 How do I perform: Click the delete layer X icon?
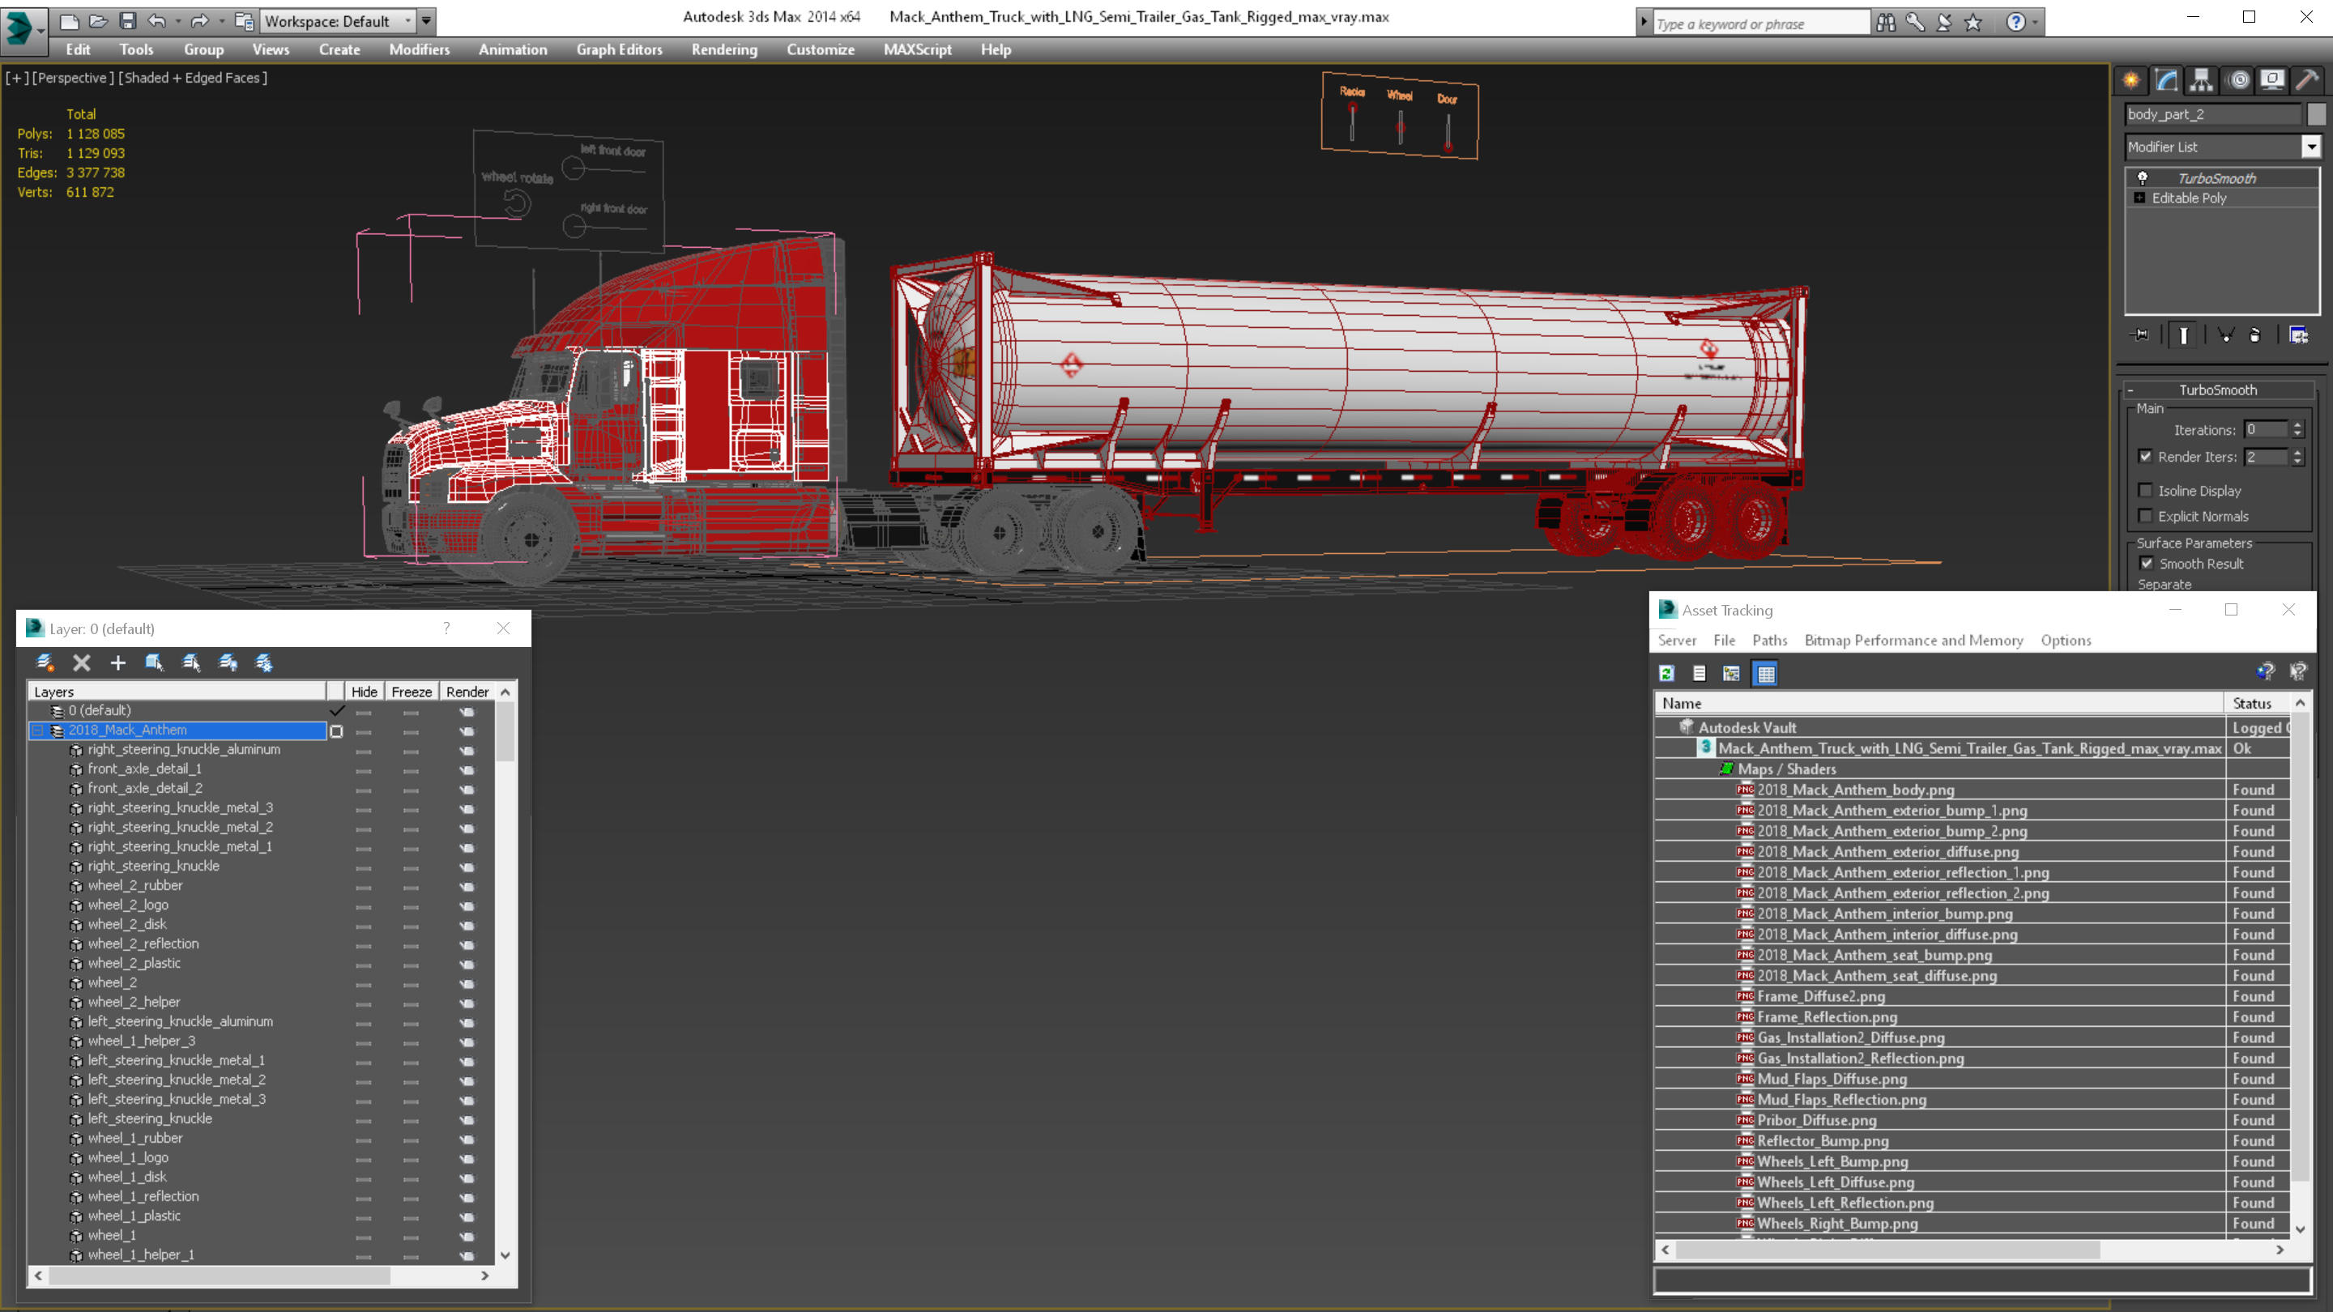coord(82,662)
